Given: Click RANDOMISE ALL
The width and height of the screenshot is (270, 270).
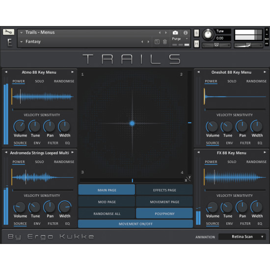Looking at the screenshot, I should tap(107, 214).
